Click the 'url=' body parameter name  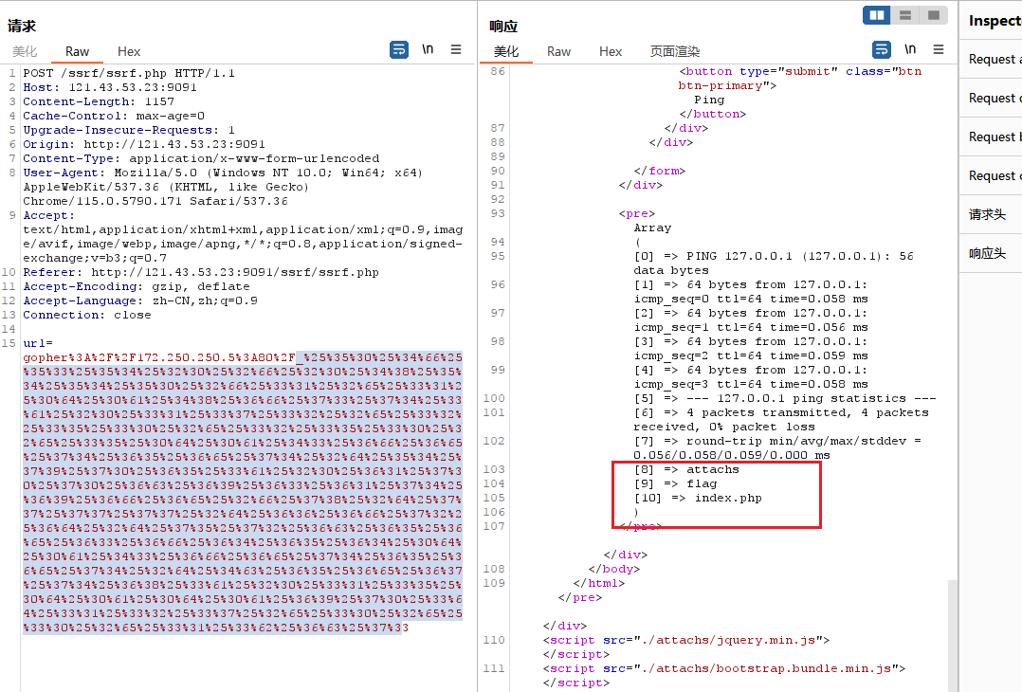coord(38,343)
